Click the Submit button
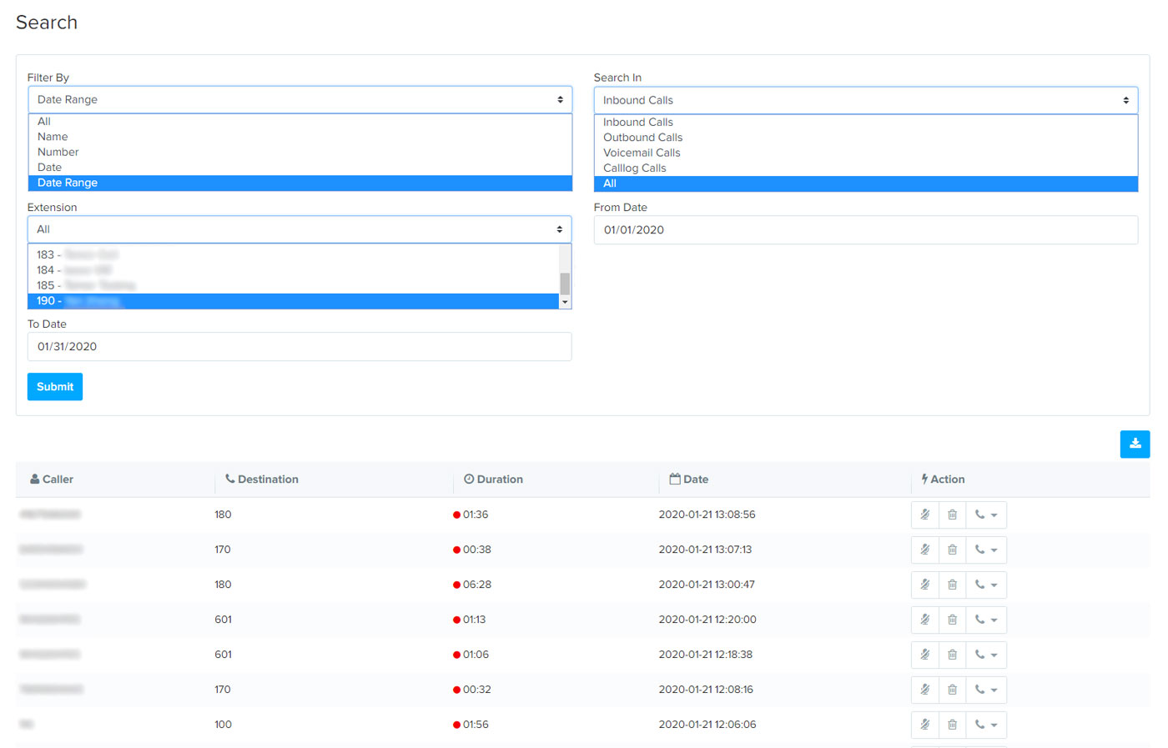Image resolution: width=1168 pixels, height=748 pixels. coord(54,386)
